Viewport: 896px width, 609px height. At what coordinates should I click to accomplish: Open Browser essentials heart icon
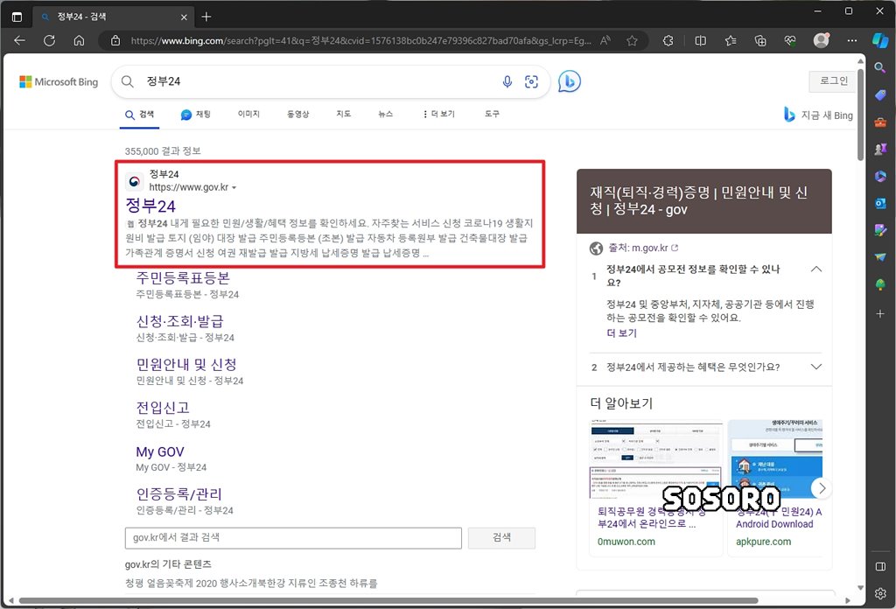790,40
